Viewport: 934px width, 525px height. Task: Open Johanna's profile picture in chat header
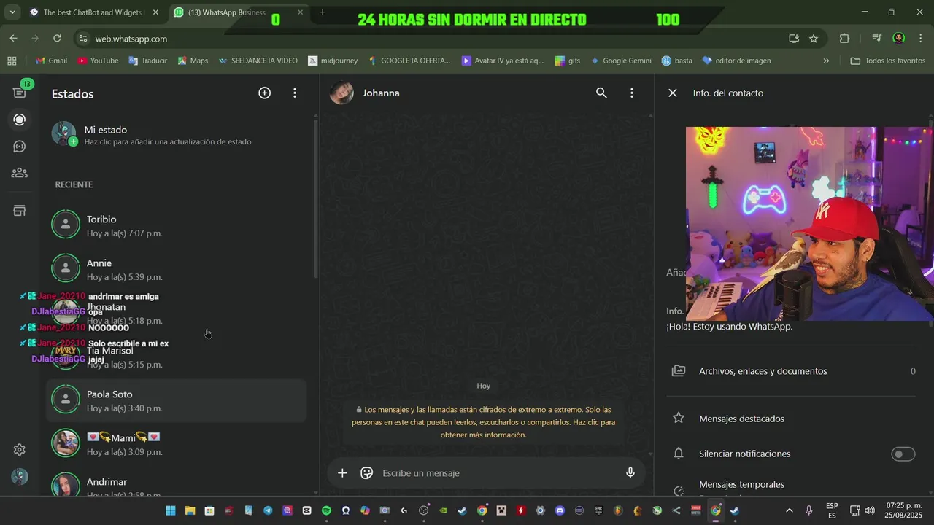point(341,93)
